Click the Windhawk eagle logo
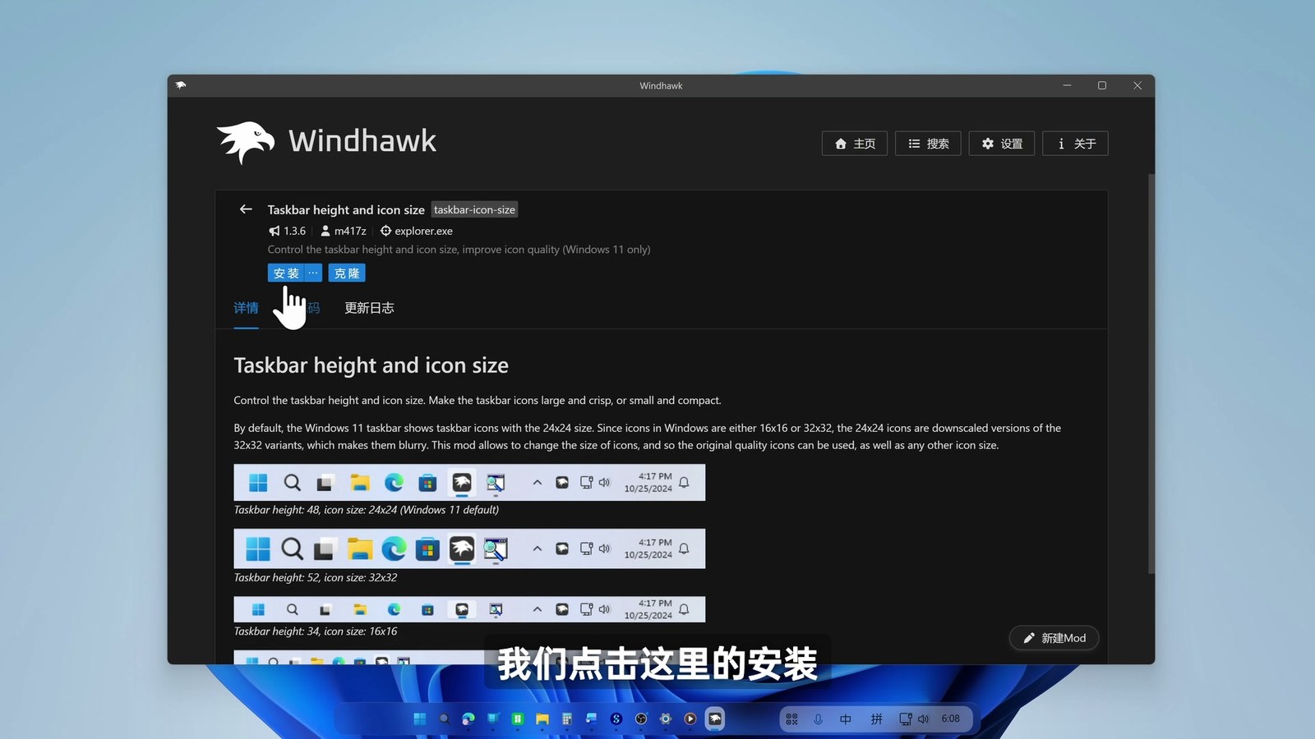 [x=245, y=143]
